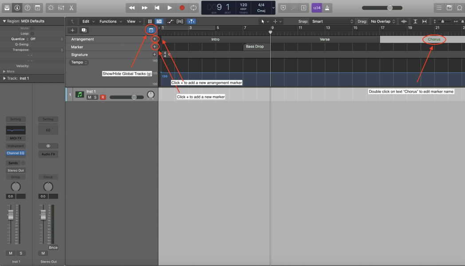
Task: Open the Snap Smart dropdown
Action: point(332,21)
